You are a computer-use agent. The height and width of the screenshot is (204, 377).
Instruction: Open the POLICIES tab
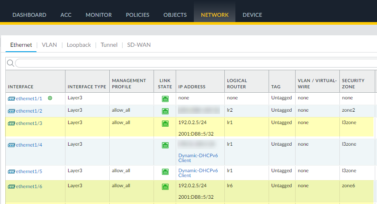[x=138, y=15]
